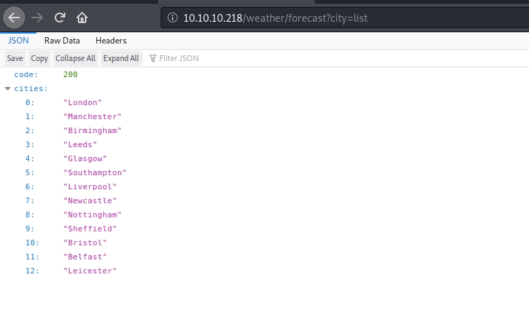Copy the JSON output
The height and width of the screenshot is (333, 529).
point(39,58)
